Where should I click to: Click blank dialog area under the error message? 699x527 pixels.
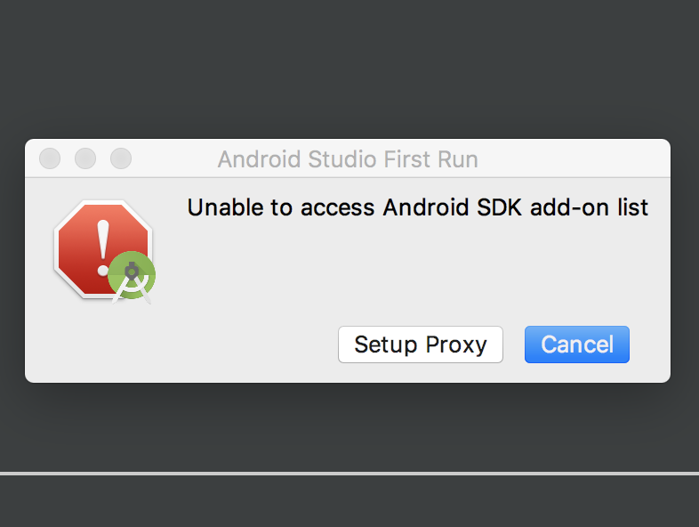[418, 268]
